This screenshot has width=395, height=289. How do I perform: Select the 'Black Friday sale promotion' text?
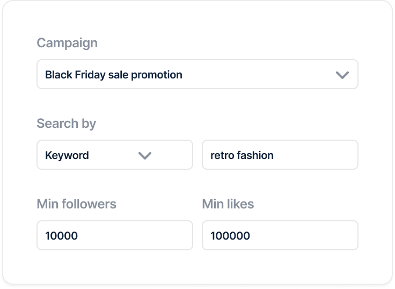pos(114,75)
